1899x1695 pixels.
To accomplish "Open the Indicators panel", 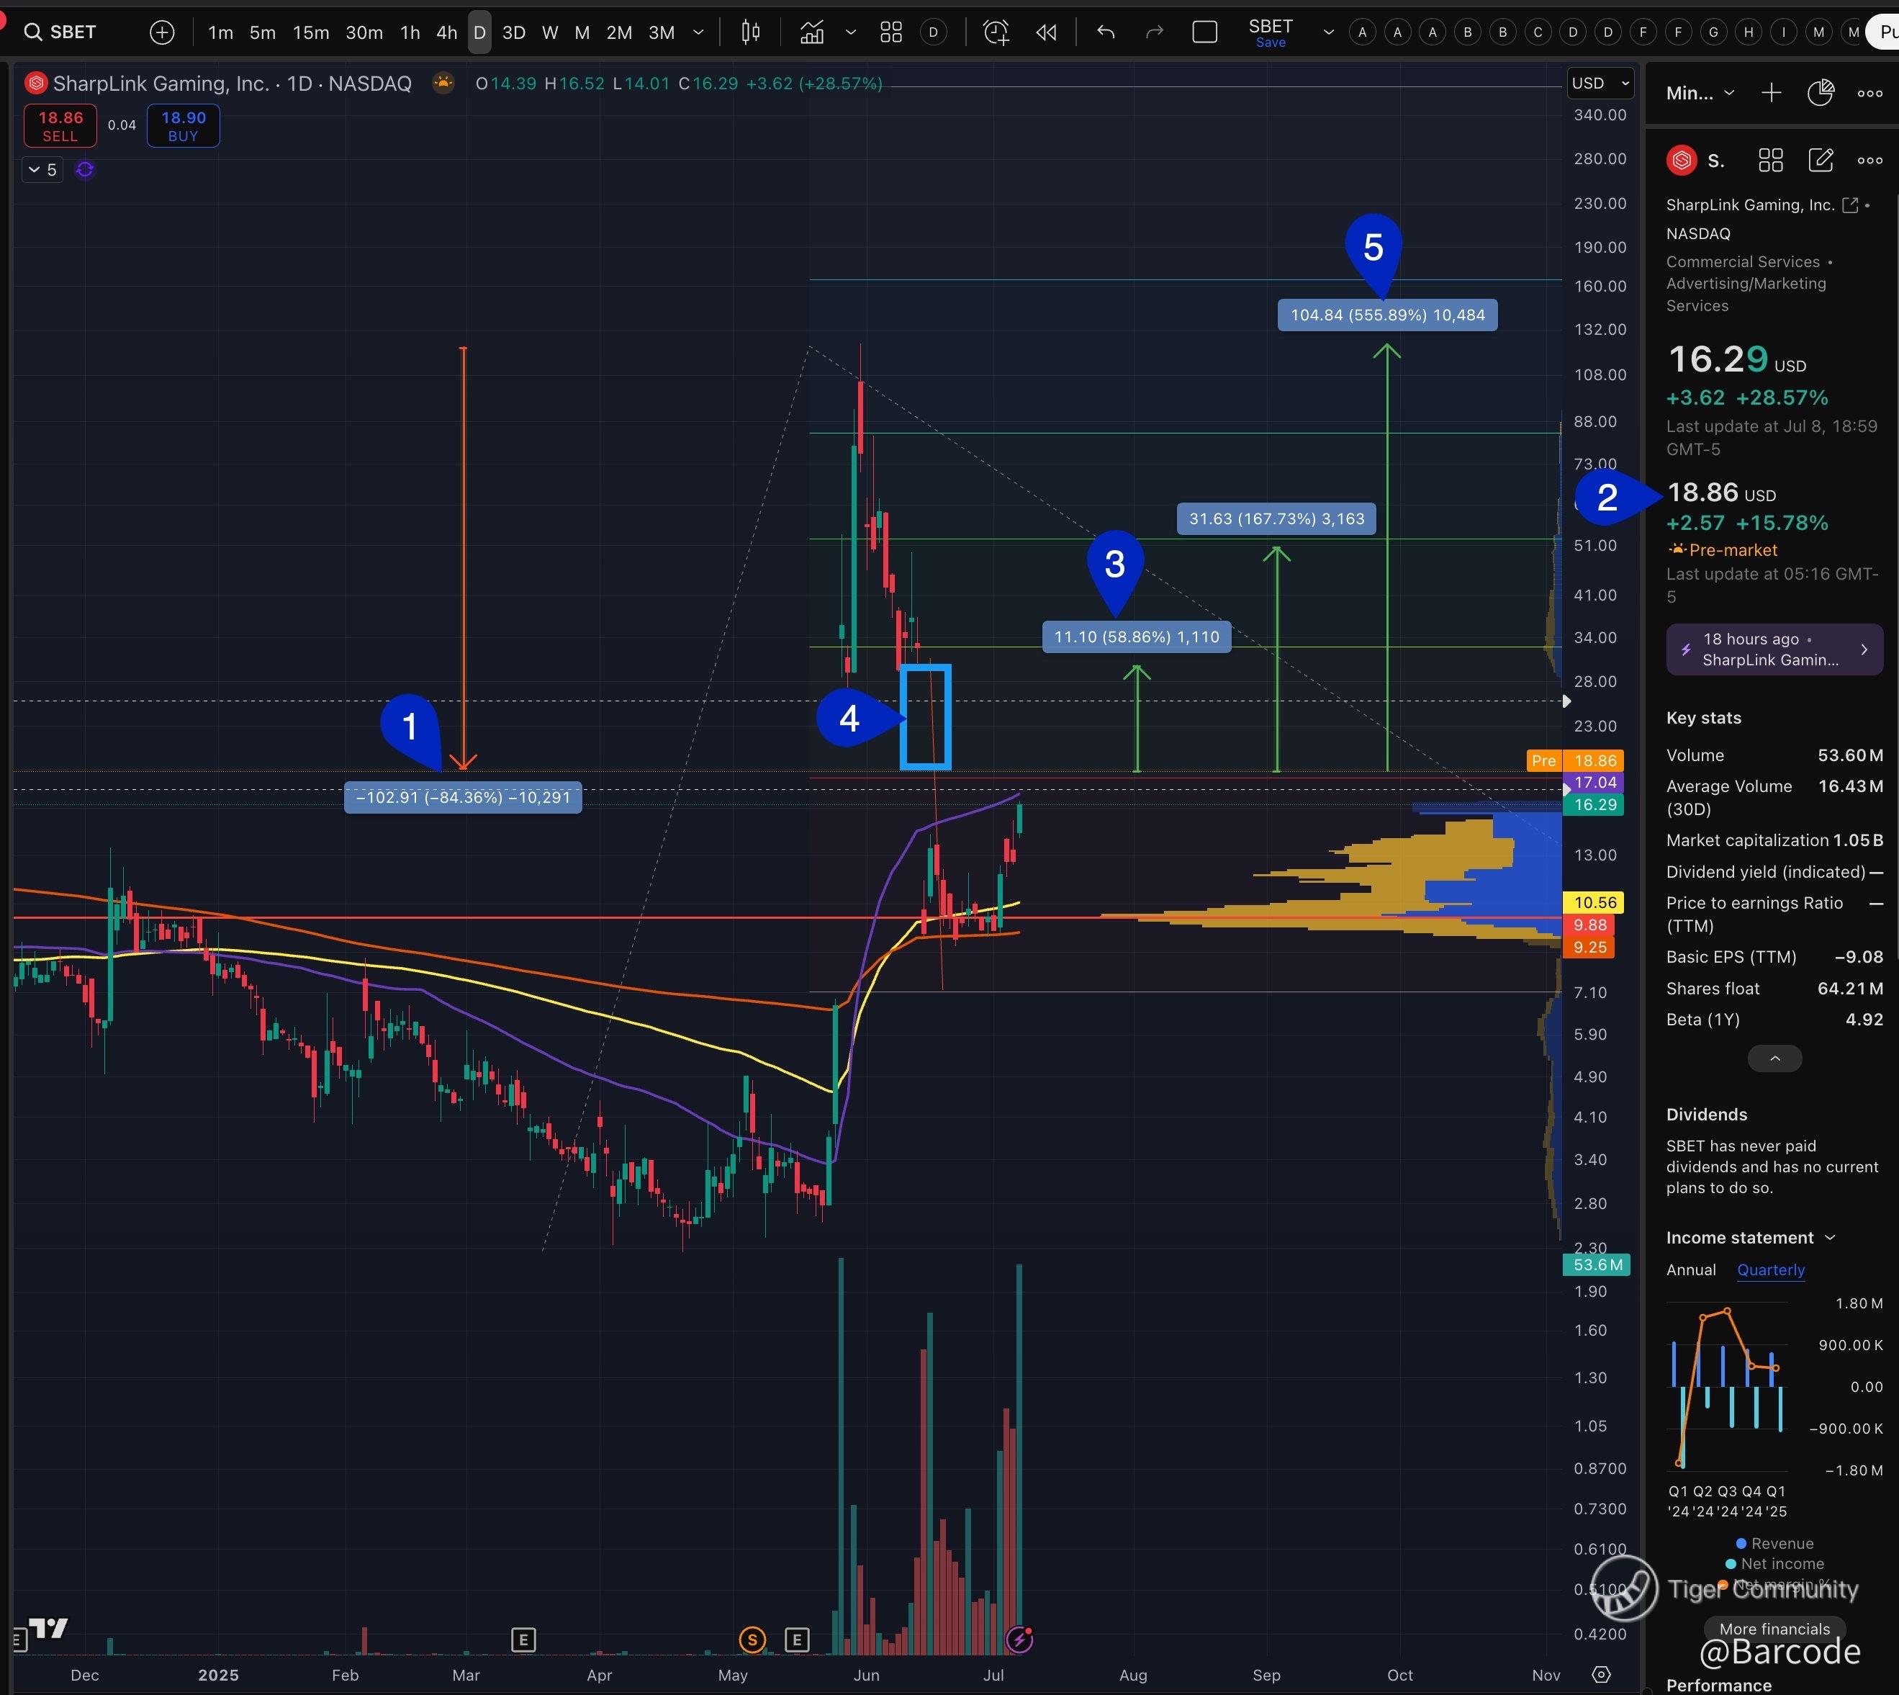I will 812,32.
